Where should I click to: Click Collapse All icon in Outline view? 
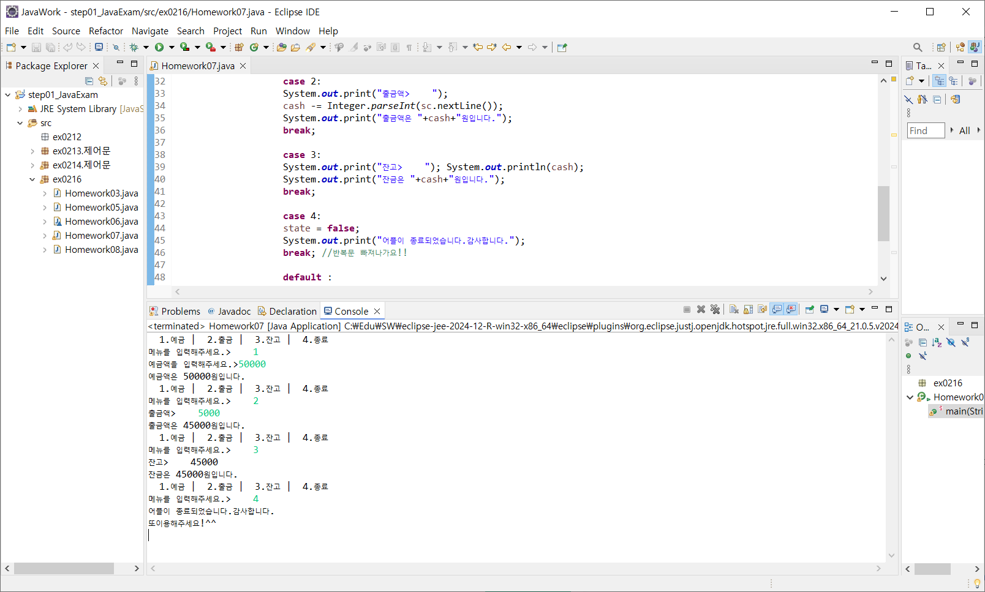point(923,342)
